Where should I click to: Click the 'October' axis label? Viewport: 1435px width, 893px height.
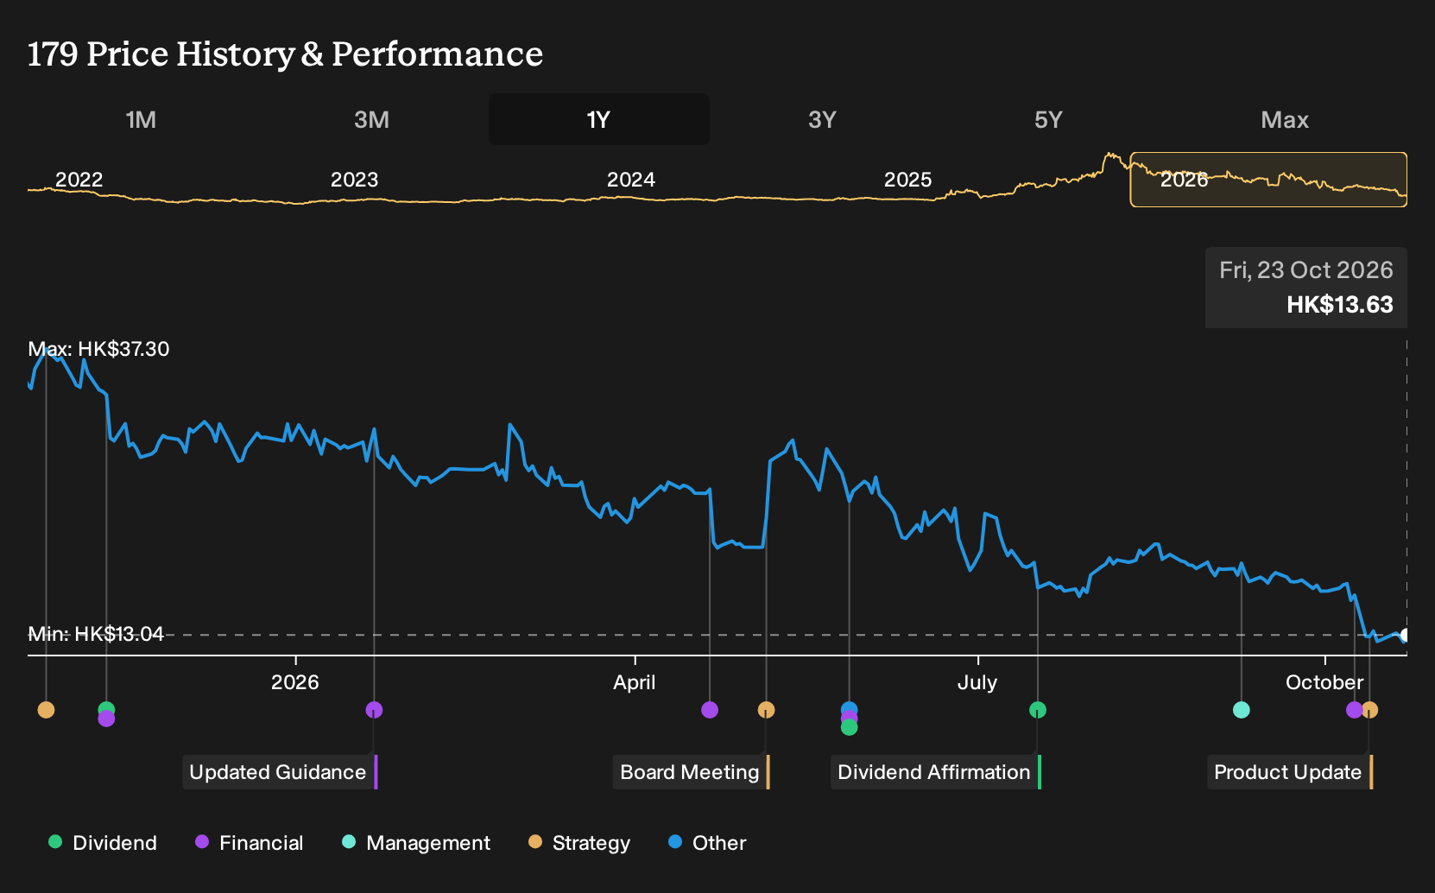point(1324,682)
